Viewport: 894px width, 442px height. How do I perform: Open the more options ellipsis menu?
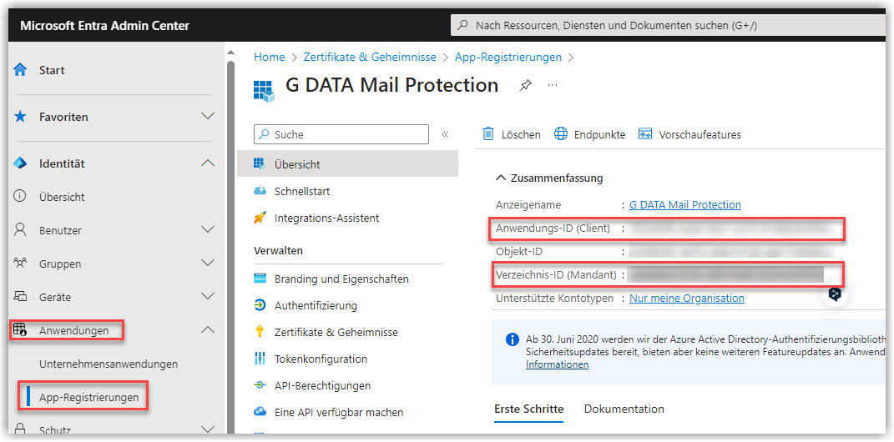pos(552,85)
